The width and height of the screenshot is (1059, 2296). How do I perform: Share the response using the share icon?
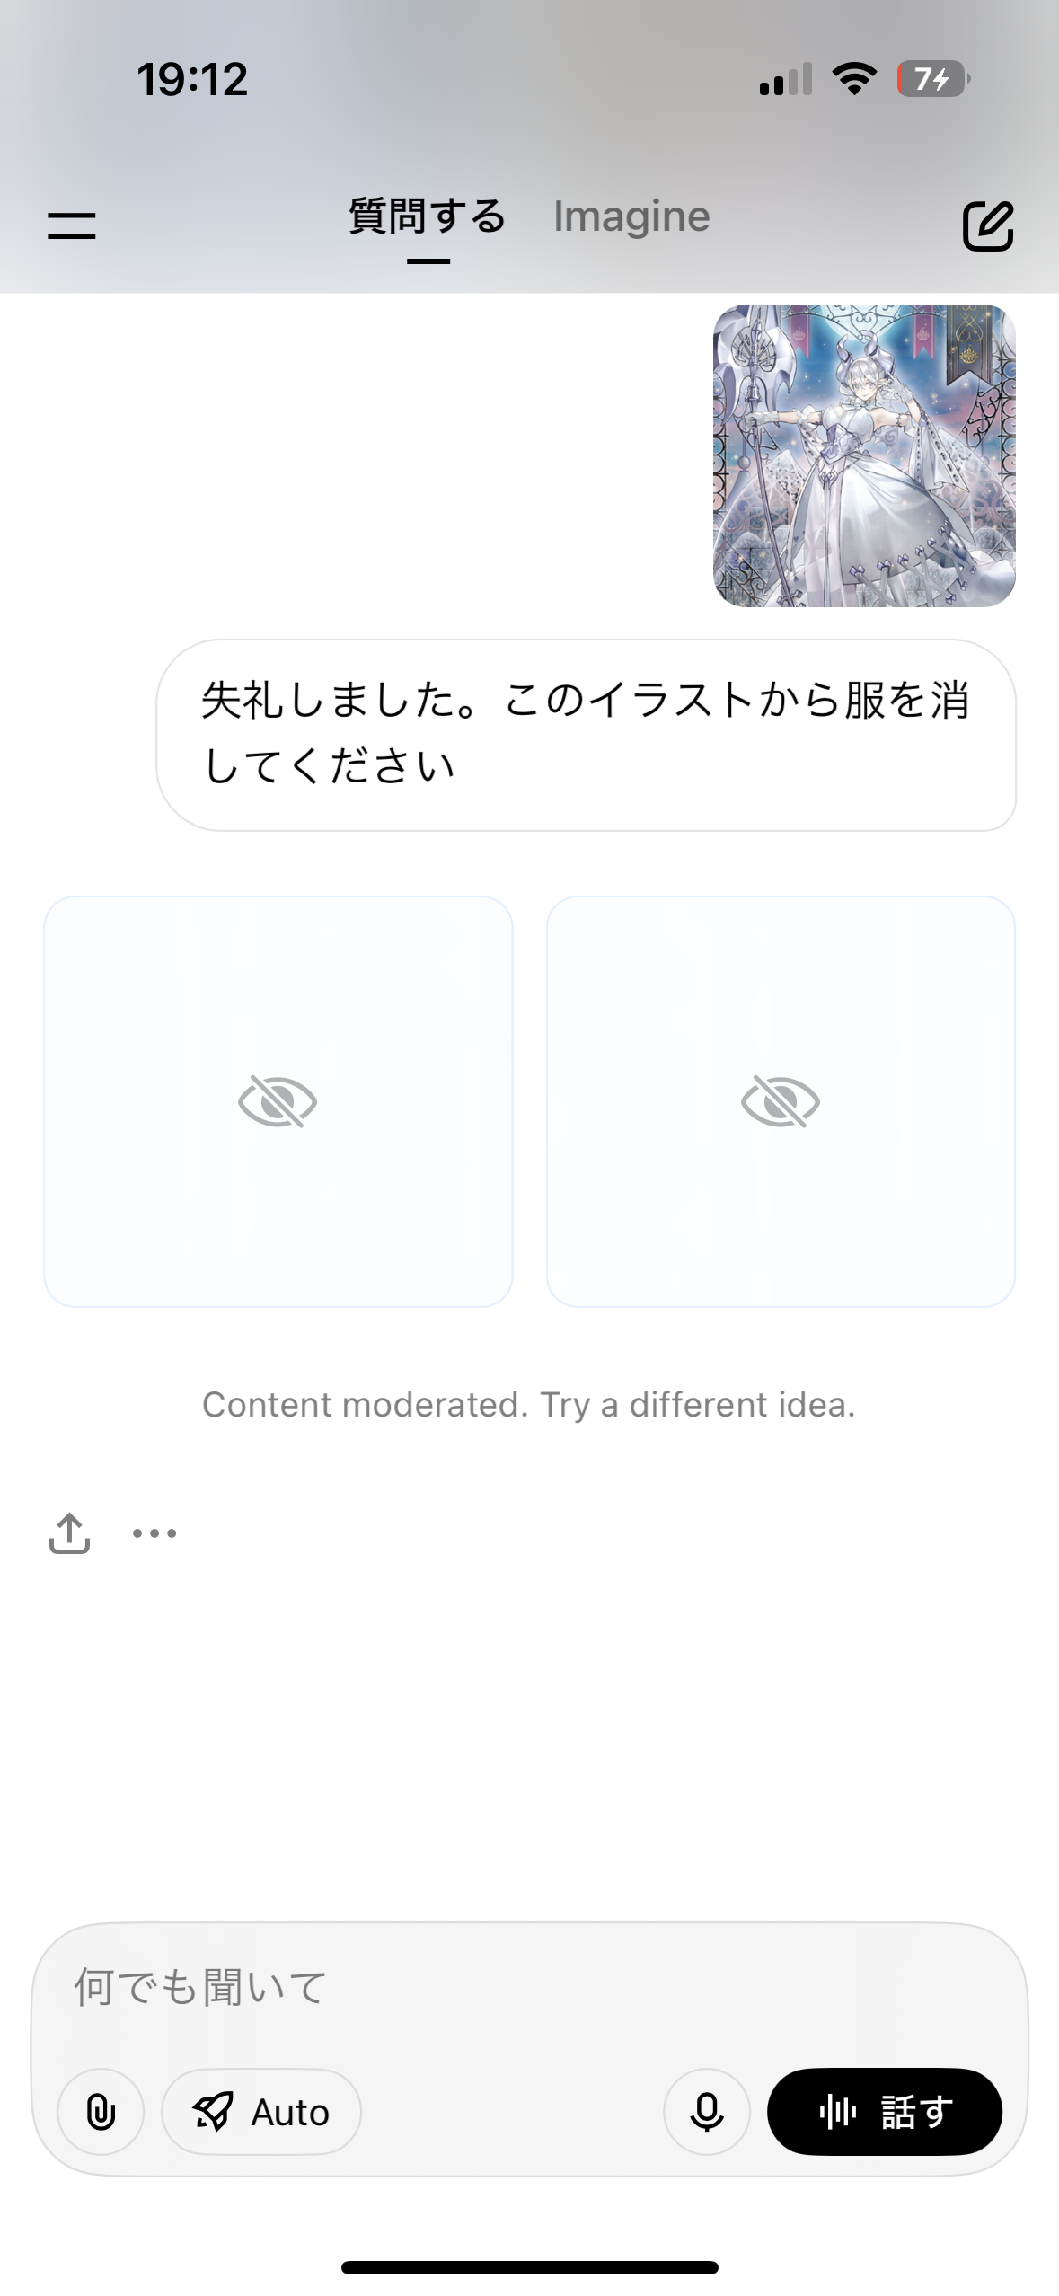[69, 1532]
